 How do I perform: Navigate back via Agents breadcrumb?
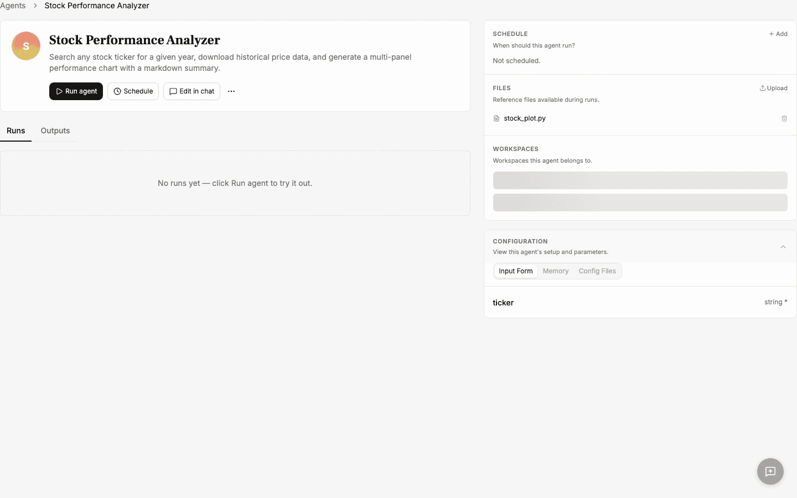pos(13,6)
